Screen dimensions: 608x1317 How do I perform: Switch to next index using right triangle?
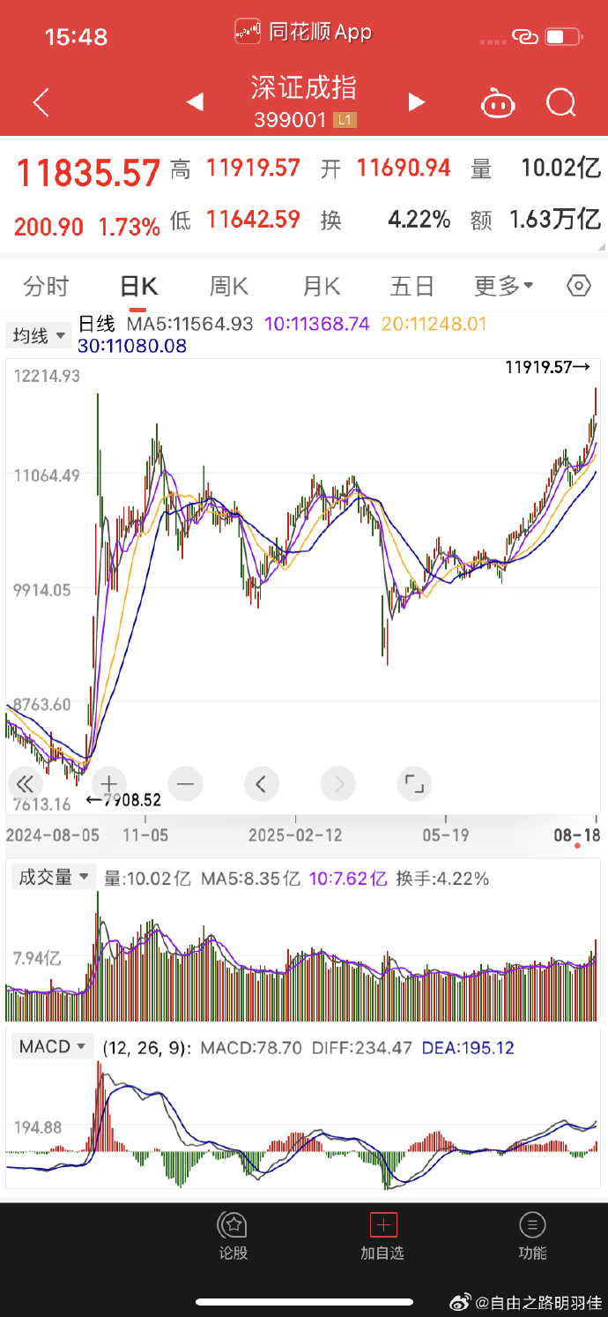click(x=416, y=102)
